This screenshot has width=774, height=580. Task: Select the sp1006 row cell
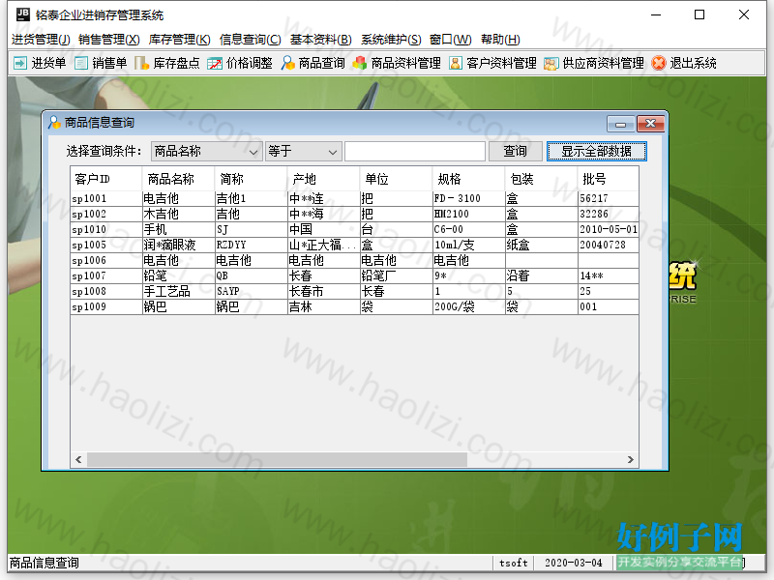106,260
